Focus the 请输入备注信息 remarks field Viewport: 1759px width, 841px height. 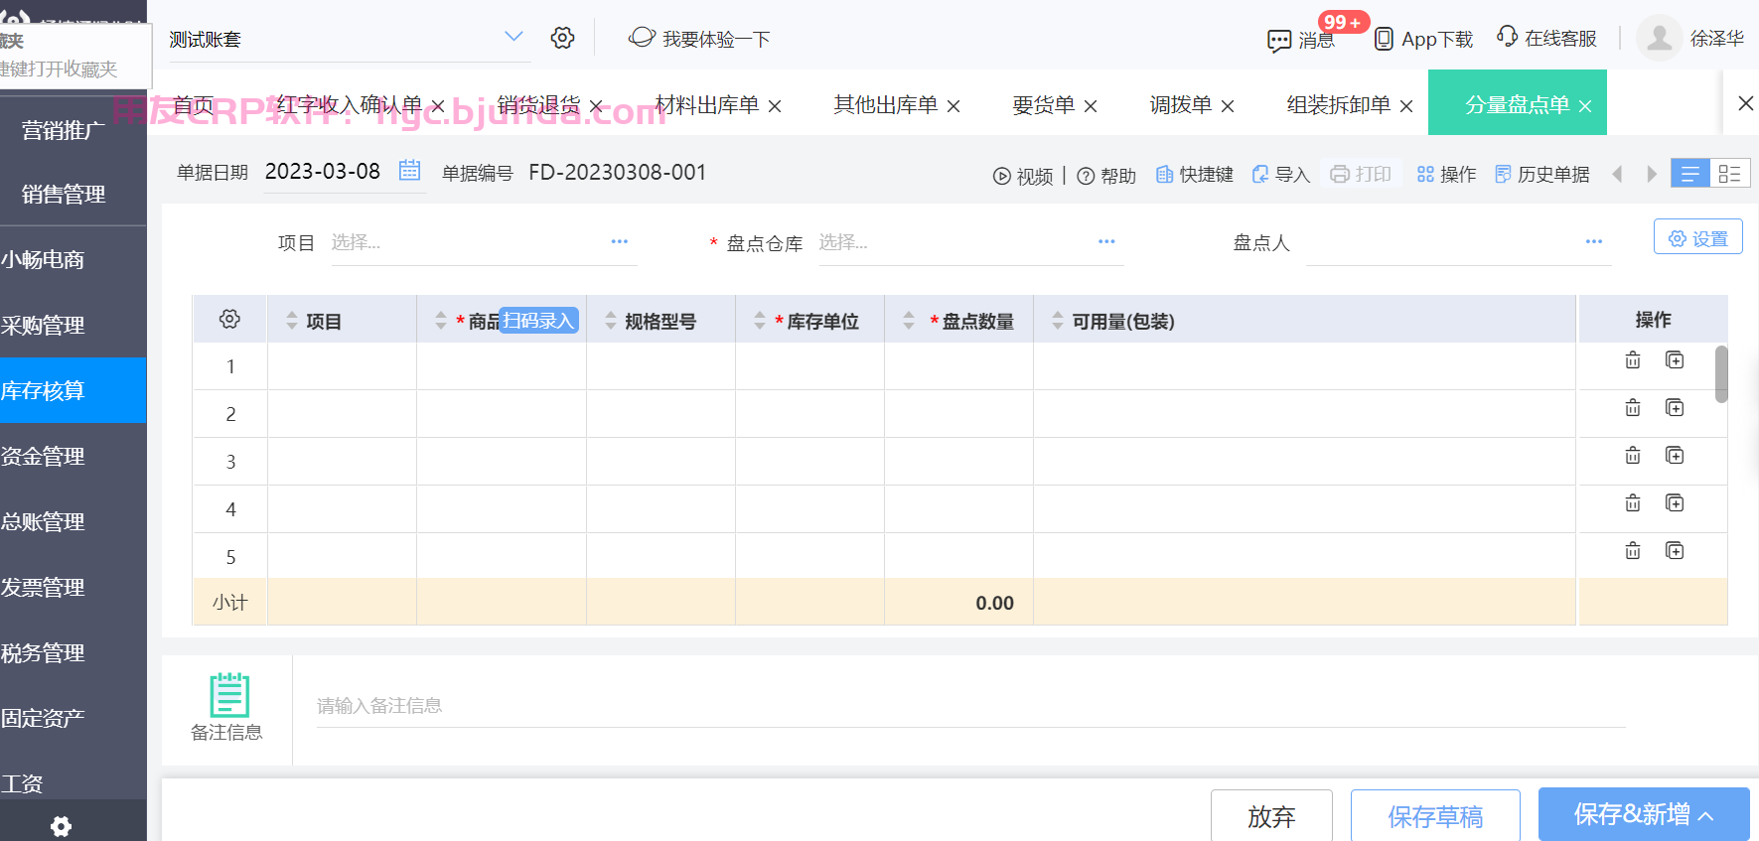[x=971, y=706]
